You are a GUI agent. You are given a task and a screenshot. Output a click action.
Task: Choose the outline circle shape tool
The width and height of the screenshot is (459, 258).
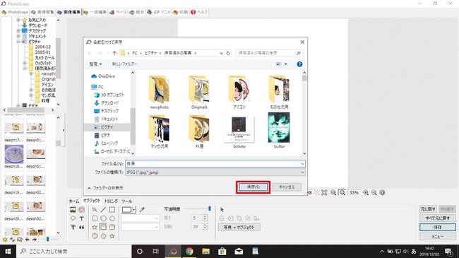[103, 218]
